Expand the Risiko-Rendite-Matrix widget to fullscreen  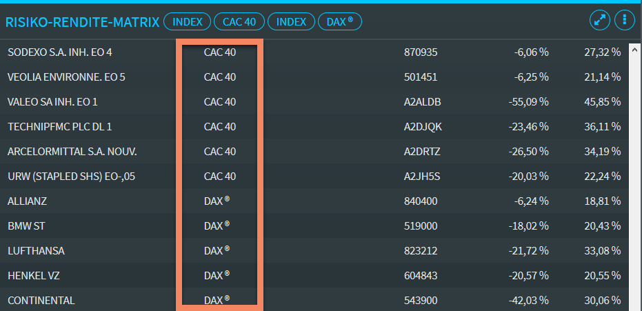[x=600, y=21]
